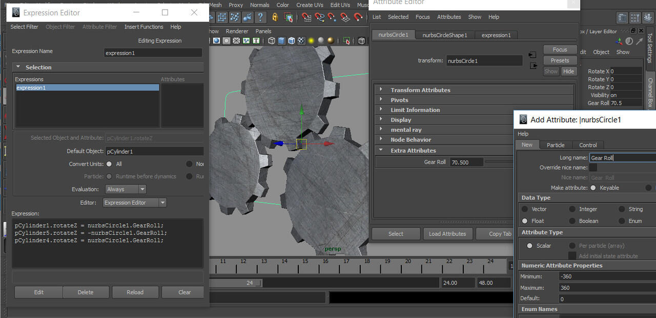The height and width of the screenshot is (318, 656).
Task: Select Runtime before dynamics radio button
Action: [x=109, y=176]
